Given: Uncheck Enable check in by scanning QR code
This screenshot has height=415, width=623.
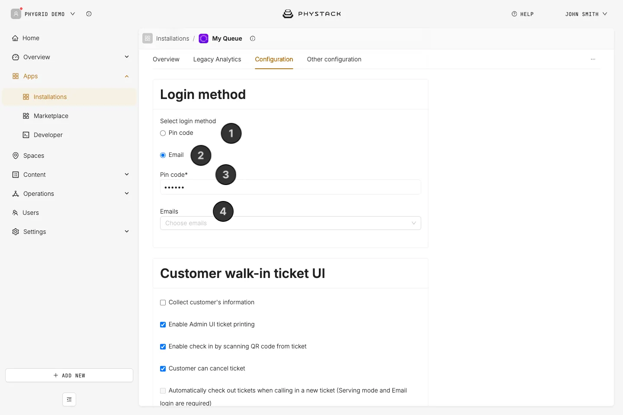Looking at the screenshot, I should pyautogui.click(x=163, y=347).
